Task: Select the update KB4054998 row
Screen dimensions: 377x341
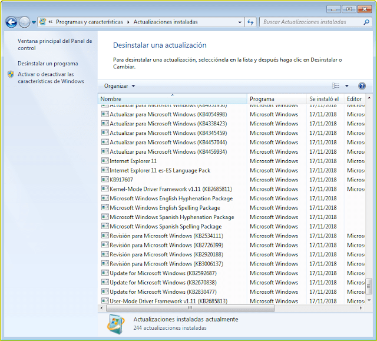Action: (x=232, y=114)
